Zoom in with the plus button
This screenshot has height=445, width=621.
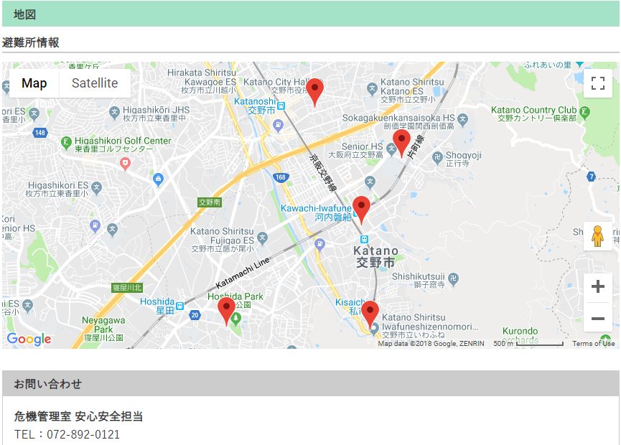[x=597, y=286]
